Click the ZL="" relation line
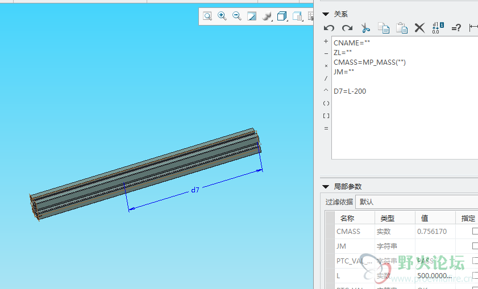Screen dimensions: 478x289 click(342, 52)
